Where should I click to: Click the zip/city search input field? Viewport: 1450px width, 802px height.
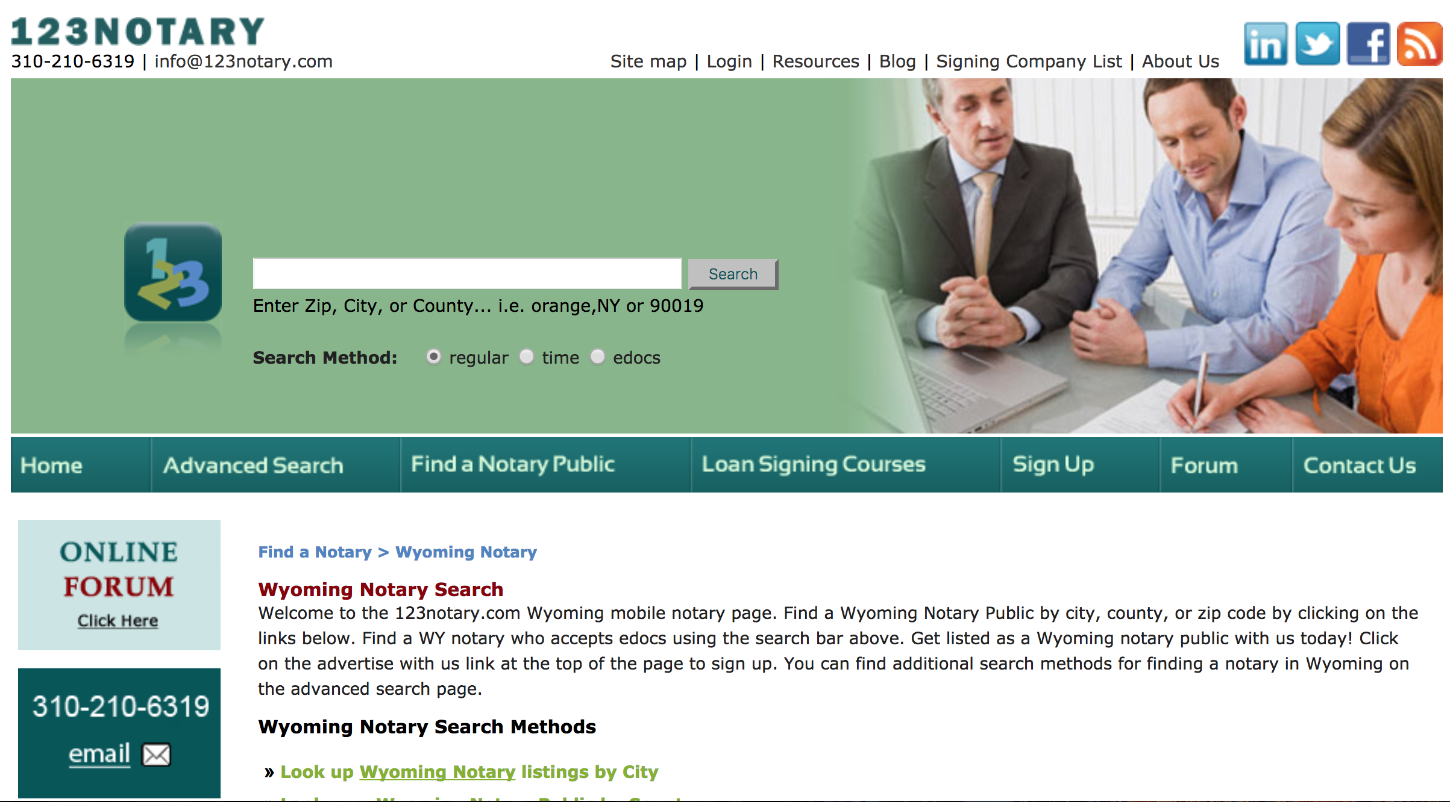468,274
